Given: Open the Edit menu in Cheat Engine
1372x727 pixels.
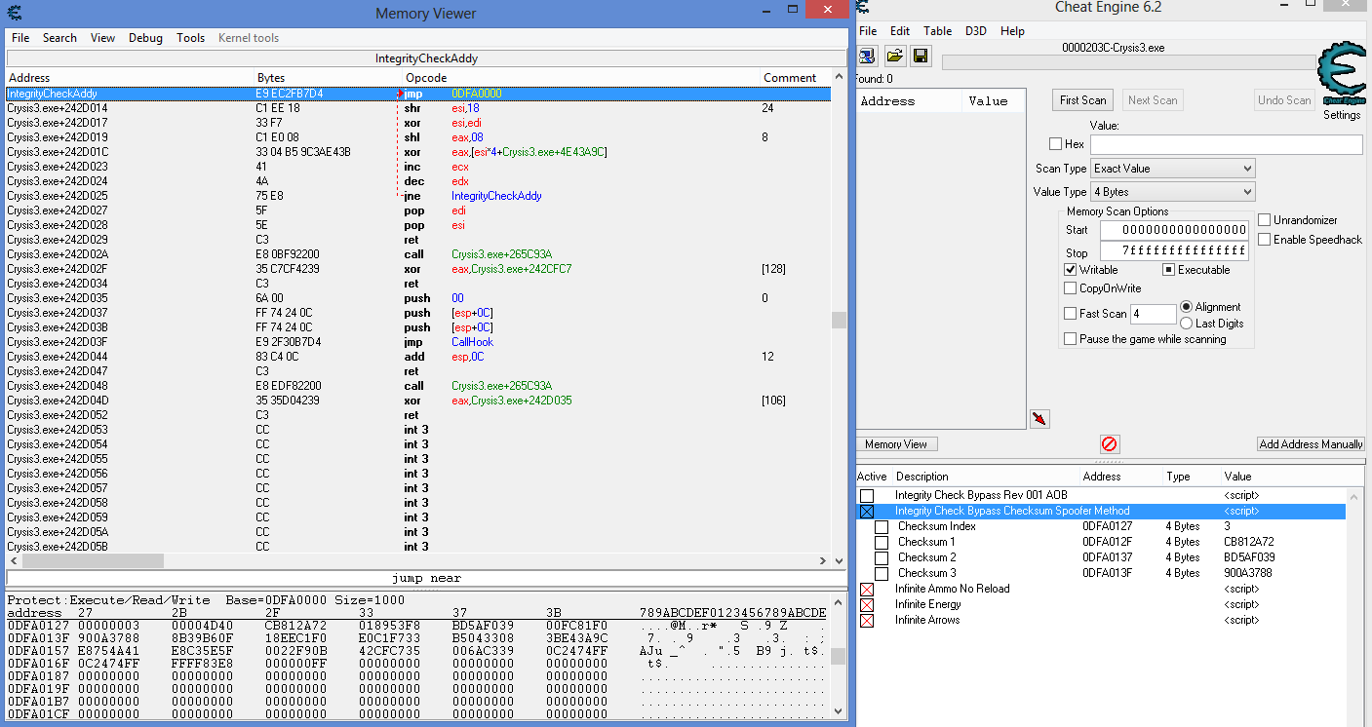Looking at the screenshot, I should [900, 31].
